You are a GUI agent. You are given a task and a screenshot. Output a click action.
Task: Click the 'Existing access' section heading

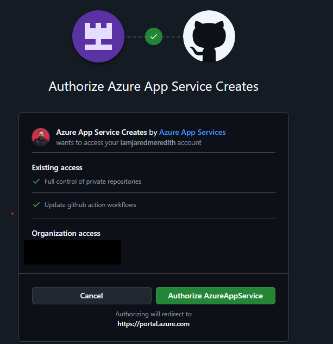coord(57,167)
